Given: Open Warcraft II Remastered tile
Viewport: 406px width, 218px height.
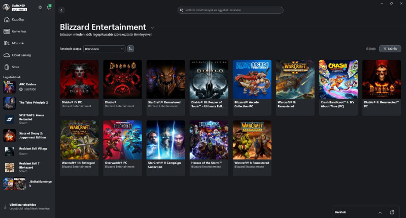Looking at the screenshot, I should (x=295, y=87).
